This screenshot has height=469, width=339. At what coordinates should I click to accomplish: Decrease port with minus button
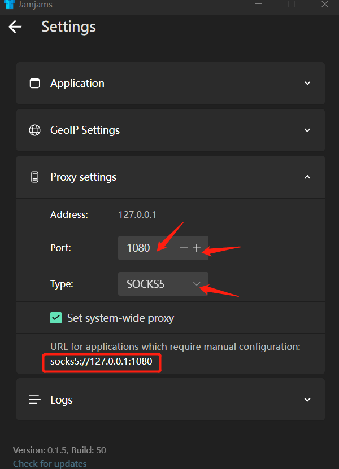(x=184, y=248)
